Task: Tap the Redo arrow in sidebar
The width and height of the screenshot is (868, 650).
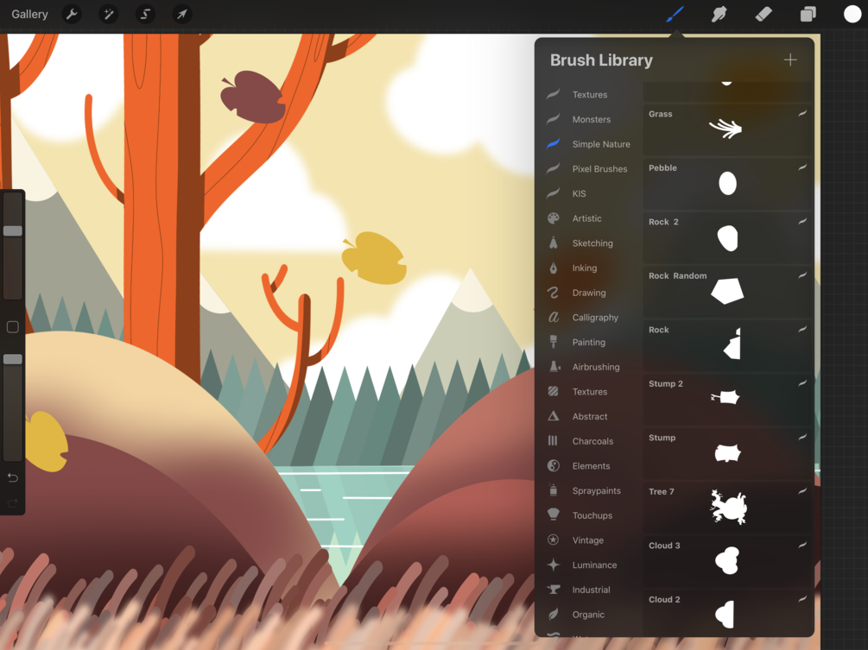Action: [13, 503]
